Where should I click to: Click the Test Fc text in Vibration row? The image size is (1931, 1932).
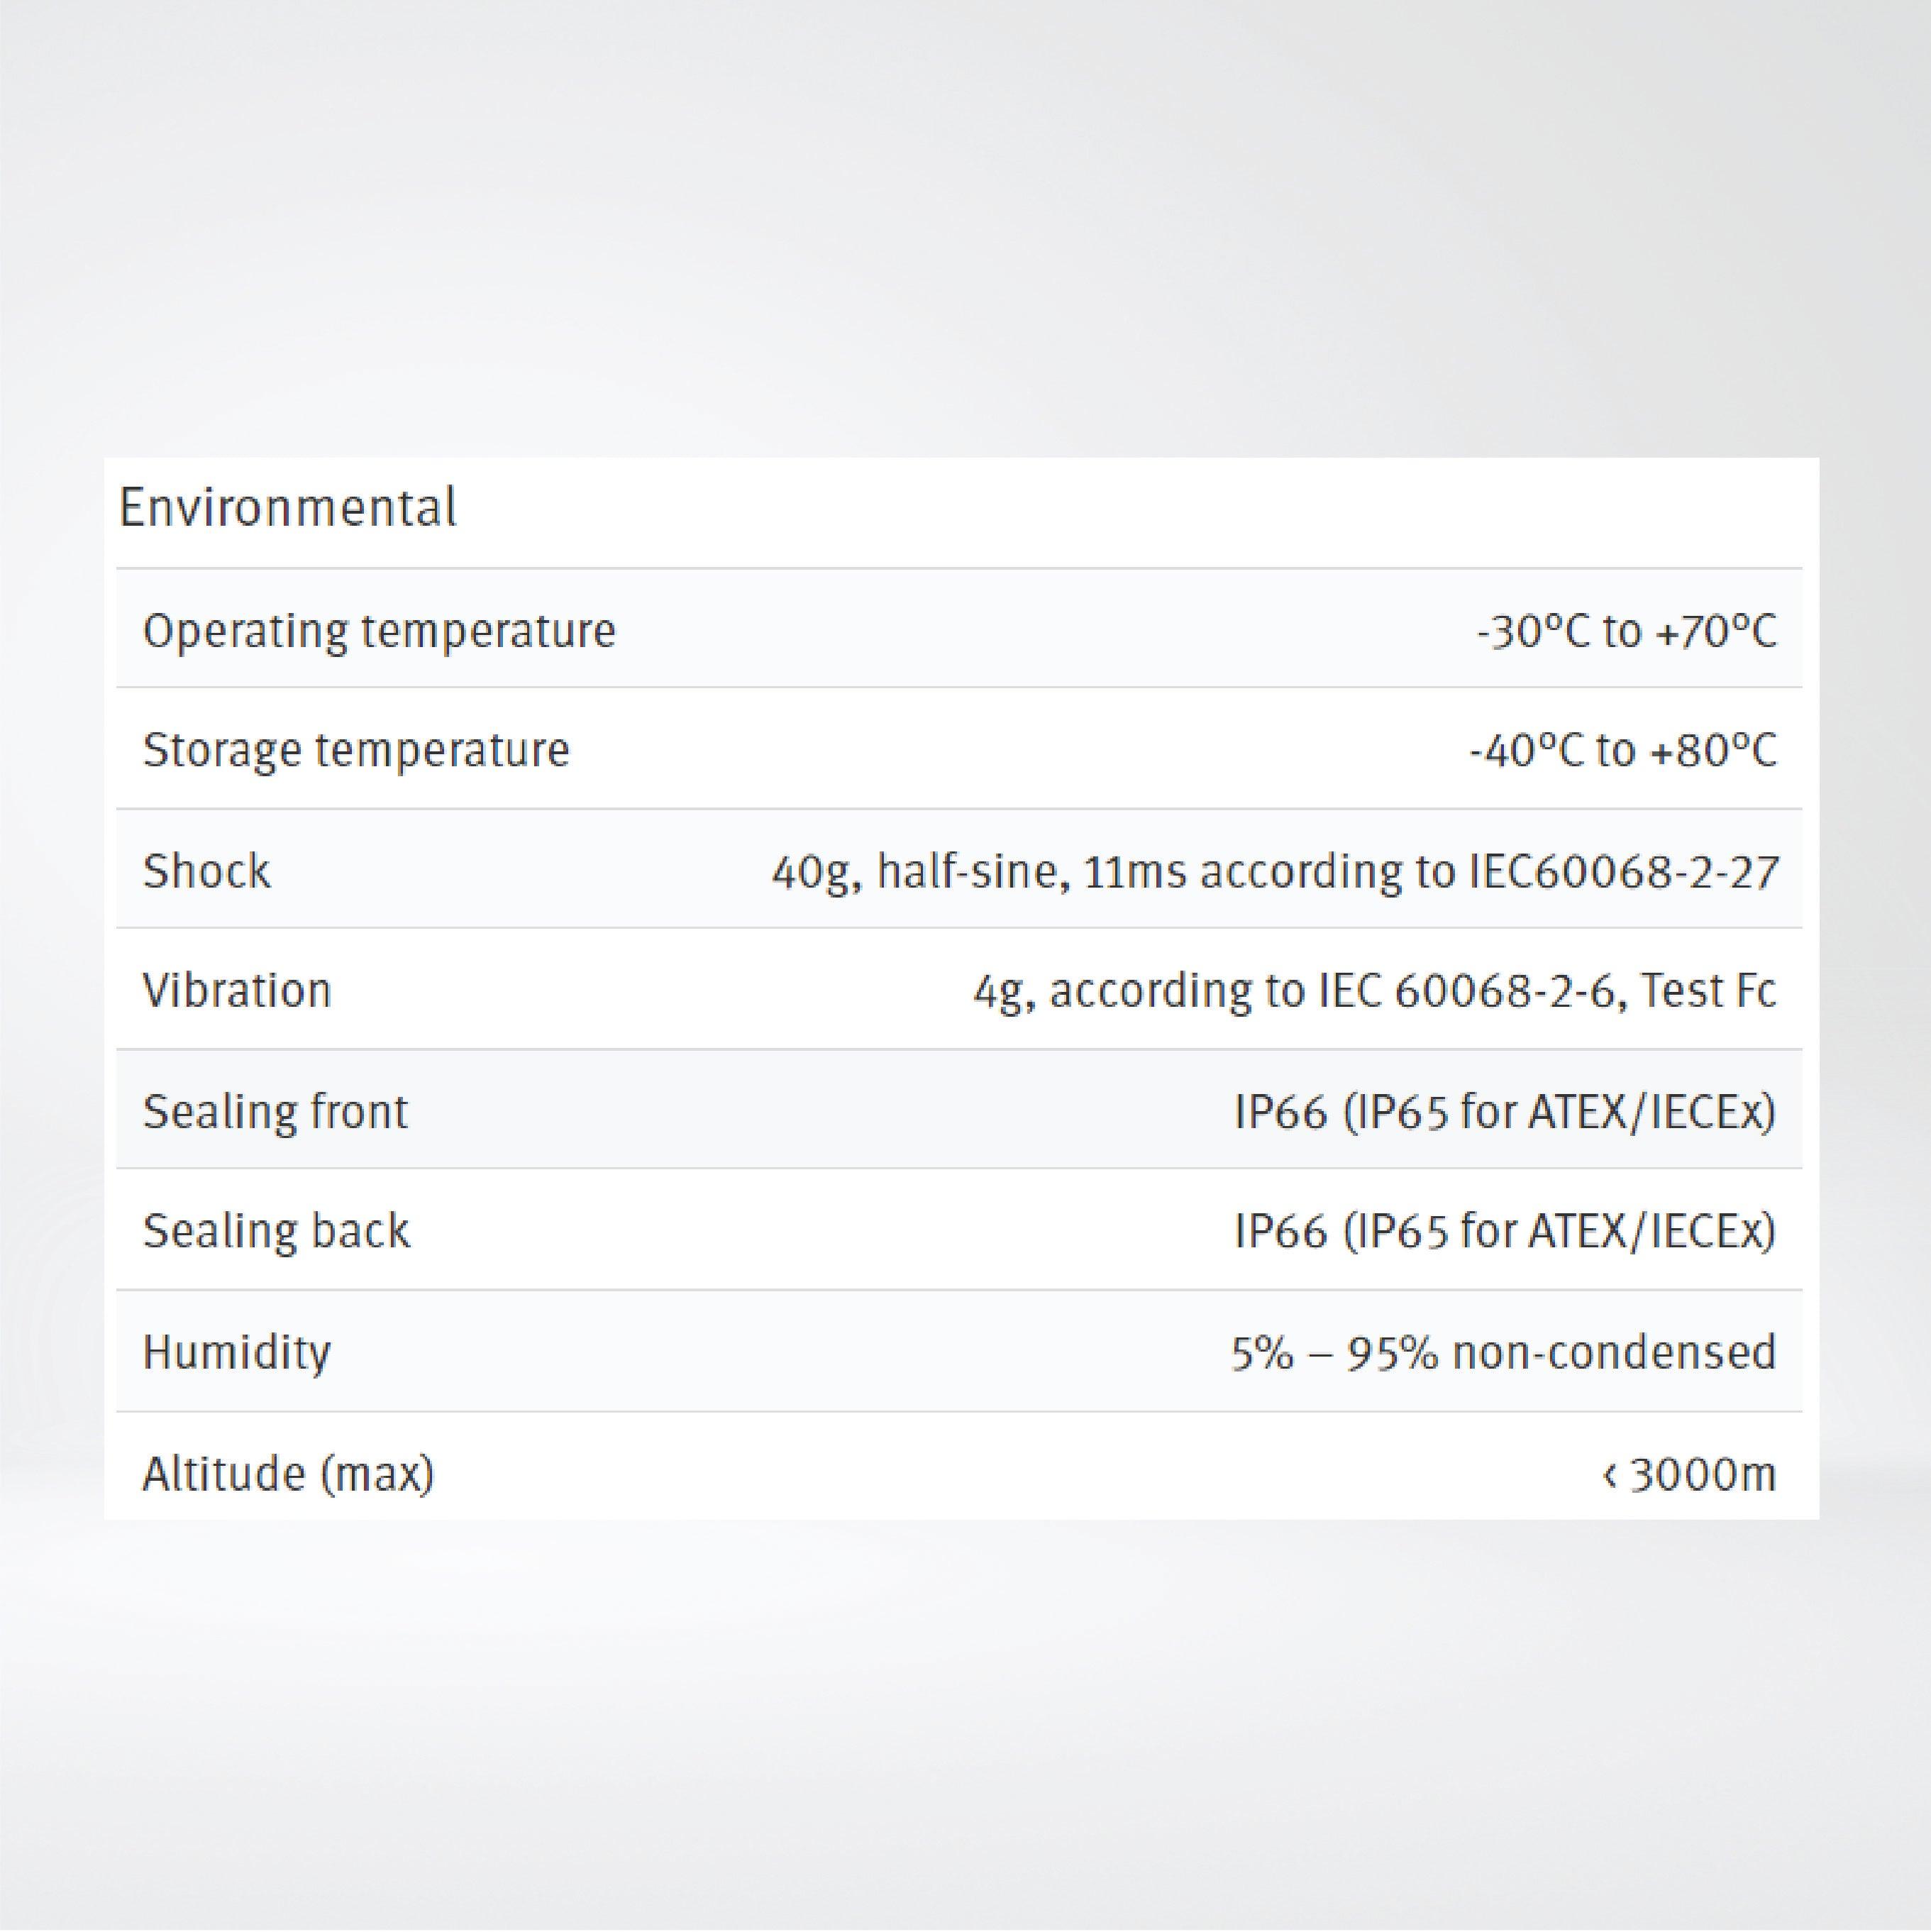pos(1708,991)
